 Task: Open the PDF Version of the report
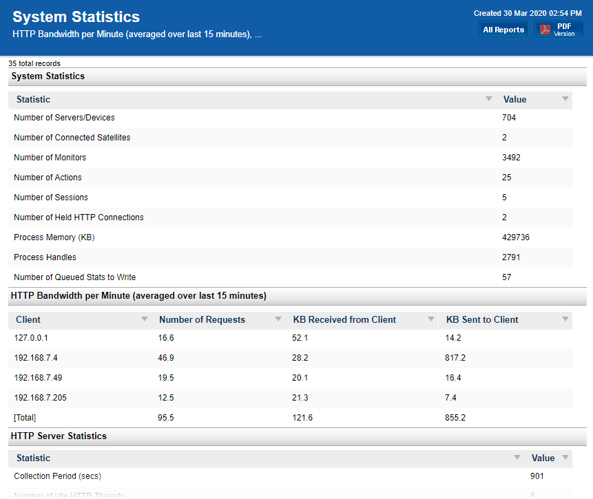coord(558,29)
